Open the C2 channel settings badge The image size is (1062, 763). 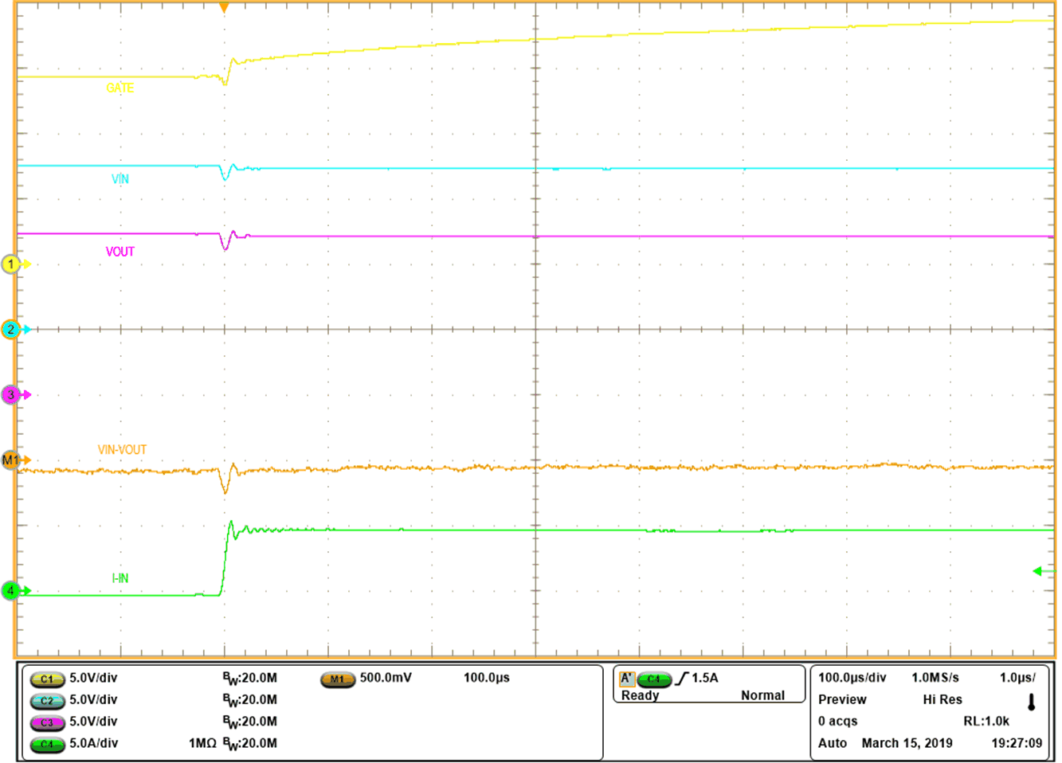pos(45,701)
